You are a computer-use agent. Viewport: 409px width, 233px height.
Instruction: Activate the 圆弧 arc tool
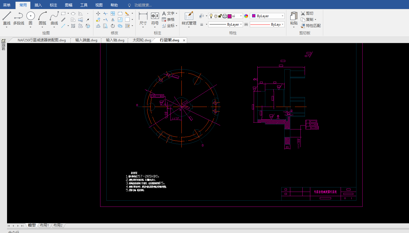tap(42, 19)
